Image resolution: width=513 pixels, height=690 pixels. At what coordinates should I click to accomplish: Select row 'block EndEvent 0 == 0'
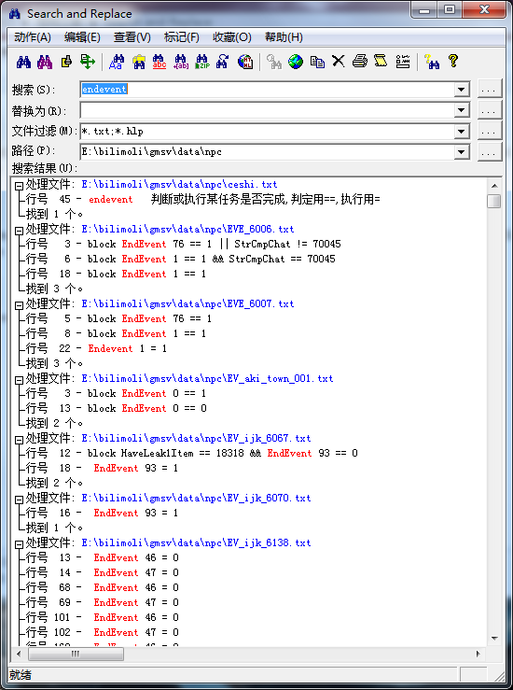pos(116,408)
